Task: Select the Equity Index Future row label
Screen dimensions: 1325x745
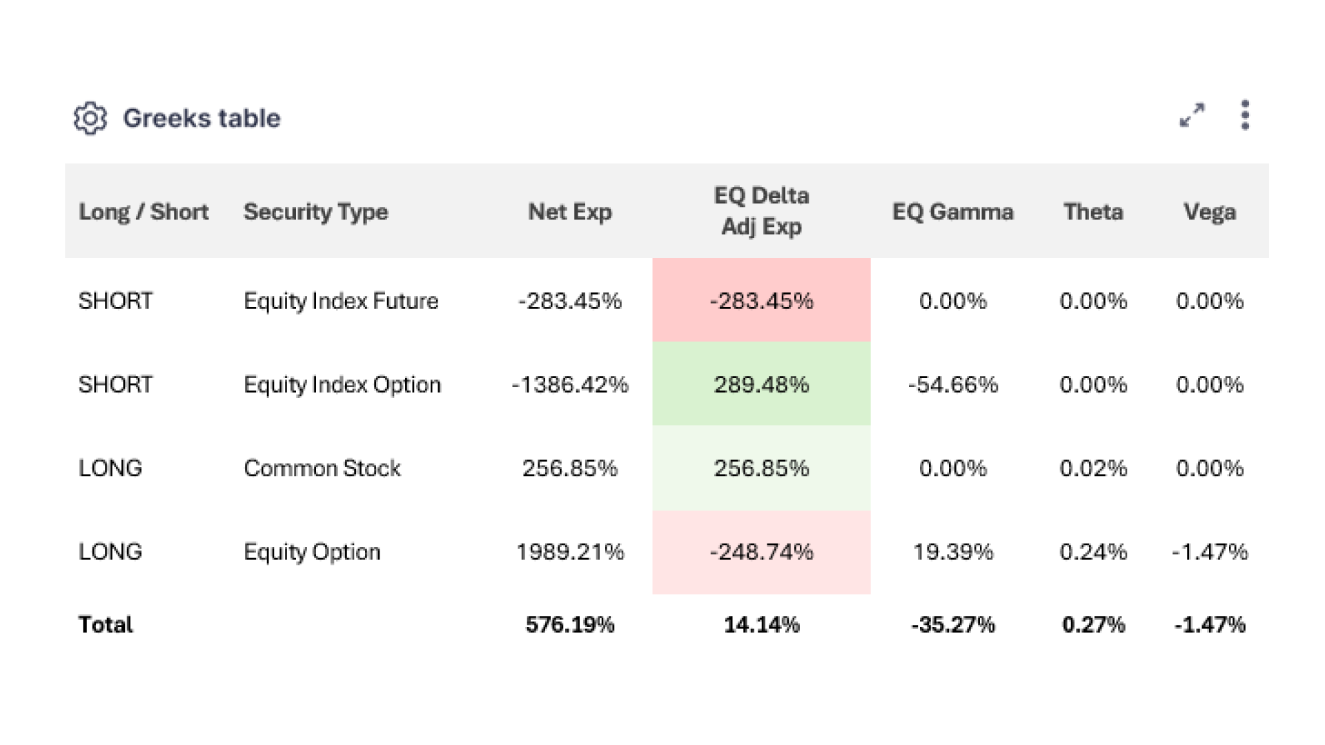Action: click(x=341, y=301)
